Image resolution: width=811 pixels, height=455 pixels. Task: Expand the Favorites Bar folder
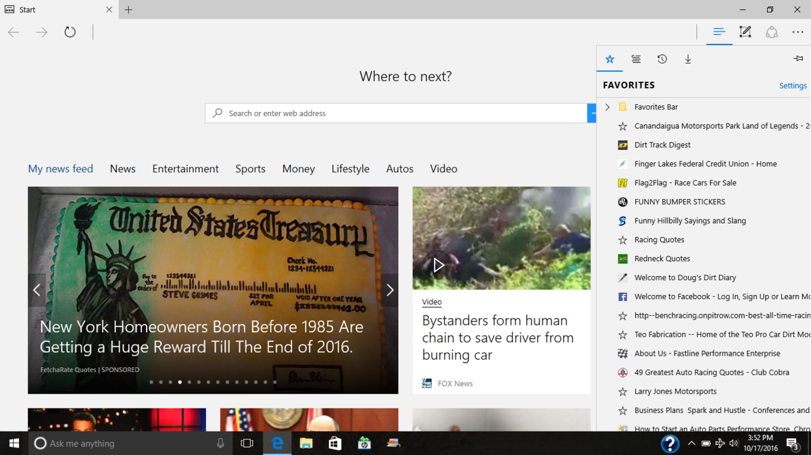coord(607,107)
